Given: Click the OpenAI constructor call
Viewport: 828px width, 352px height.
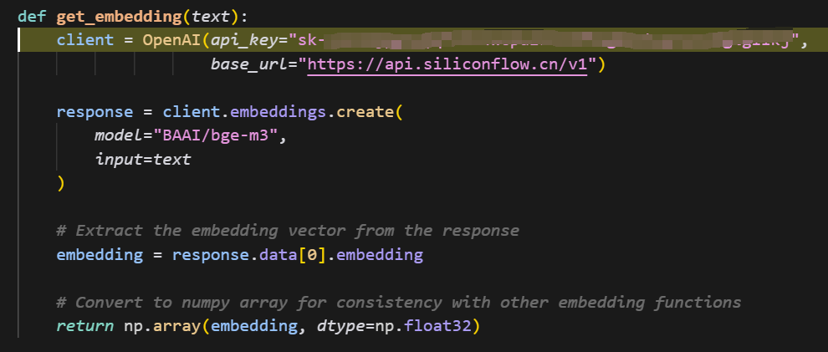Looking at the screenshot, I should tap(171, 40).
